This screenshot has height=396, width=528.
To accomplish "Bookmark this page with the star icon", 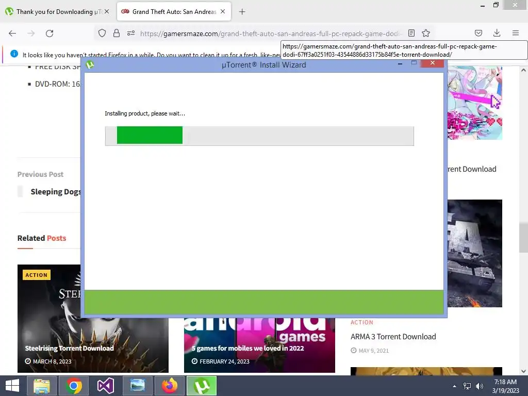I will point(426,33).
